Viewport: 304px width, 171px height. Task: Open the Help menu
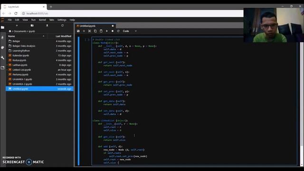pos(72,20)
